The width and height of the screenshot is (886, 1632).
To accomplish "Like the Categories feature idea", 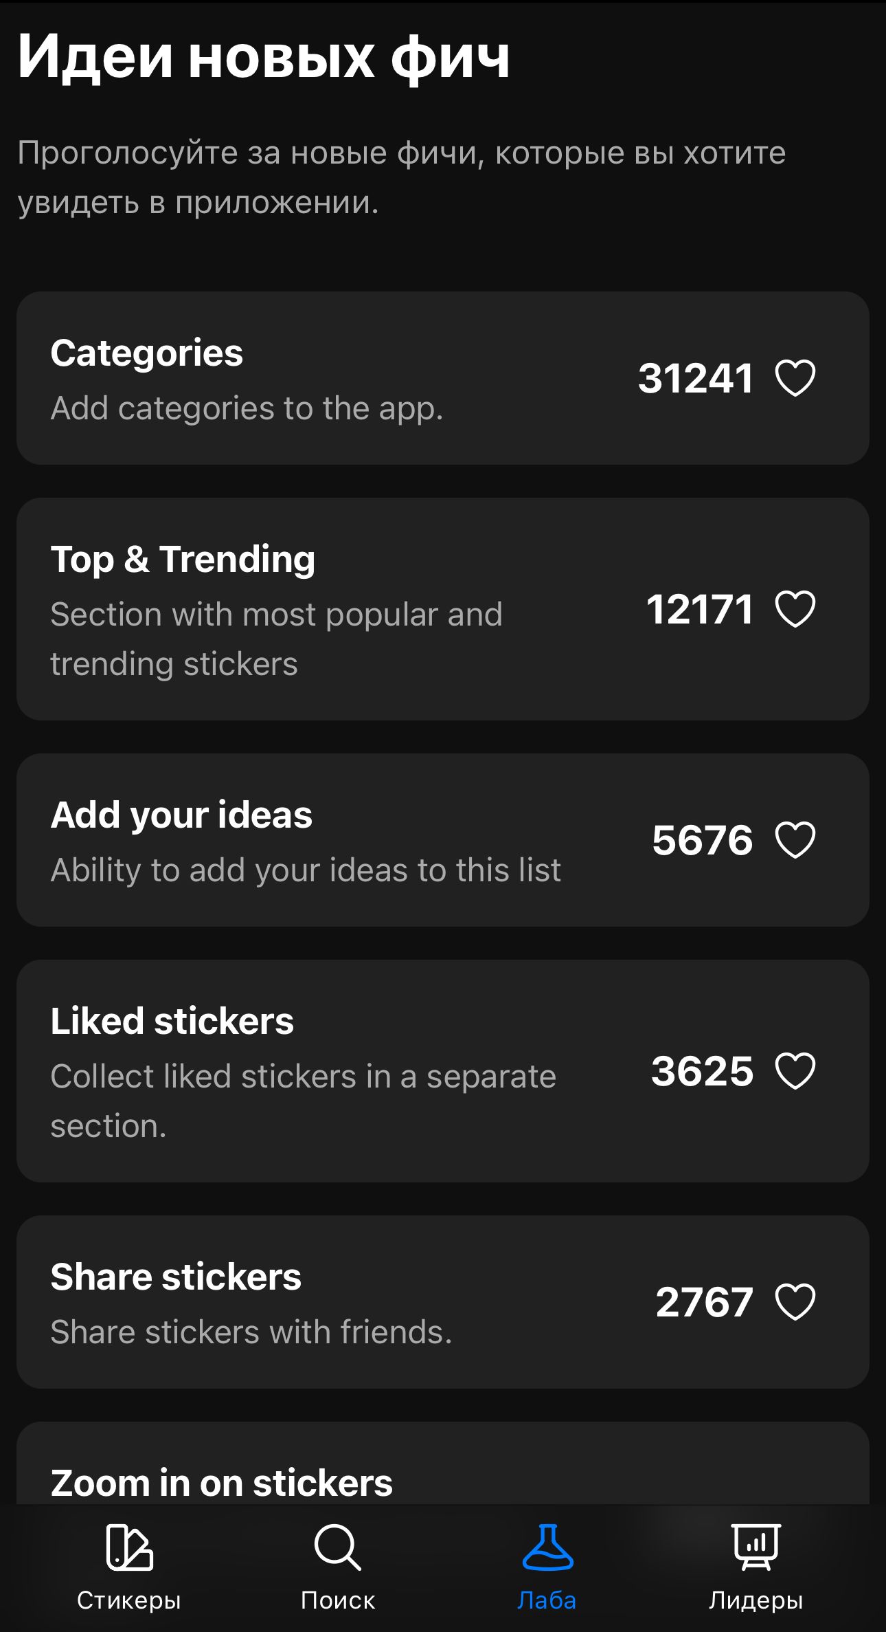I will click(795, 378).
